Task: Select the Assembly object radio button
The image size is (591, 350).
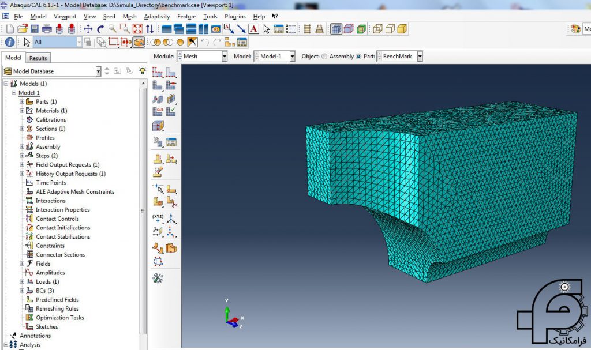Action: click(324, 57)
